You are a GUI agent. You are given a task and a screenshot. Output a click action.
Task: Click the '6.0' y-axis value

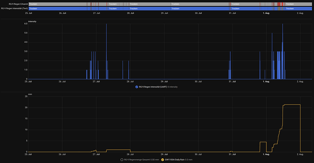[25, 24]
